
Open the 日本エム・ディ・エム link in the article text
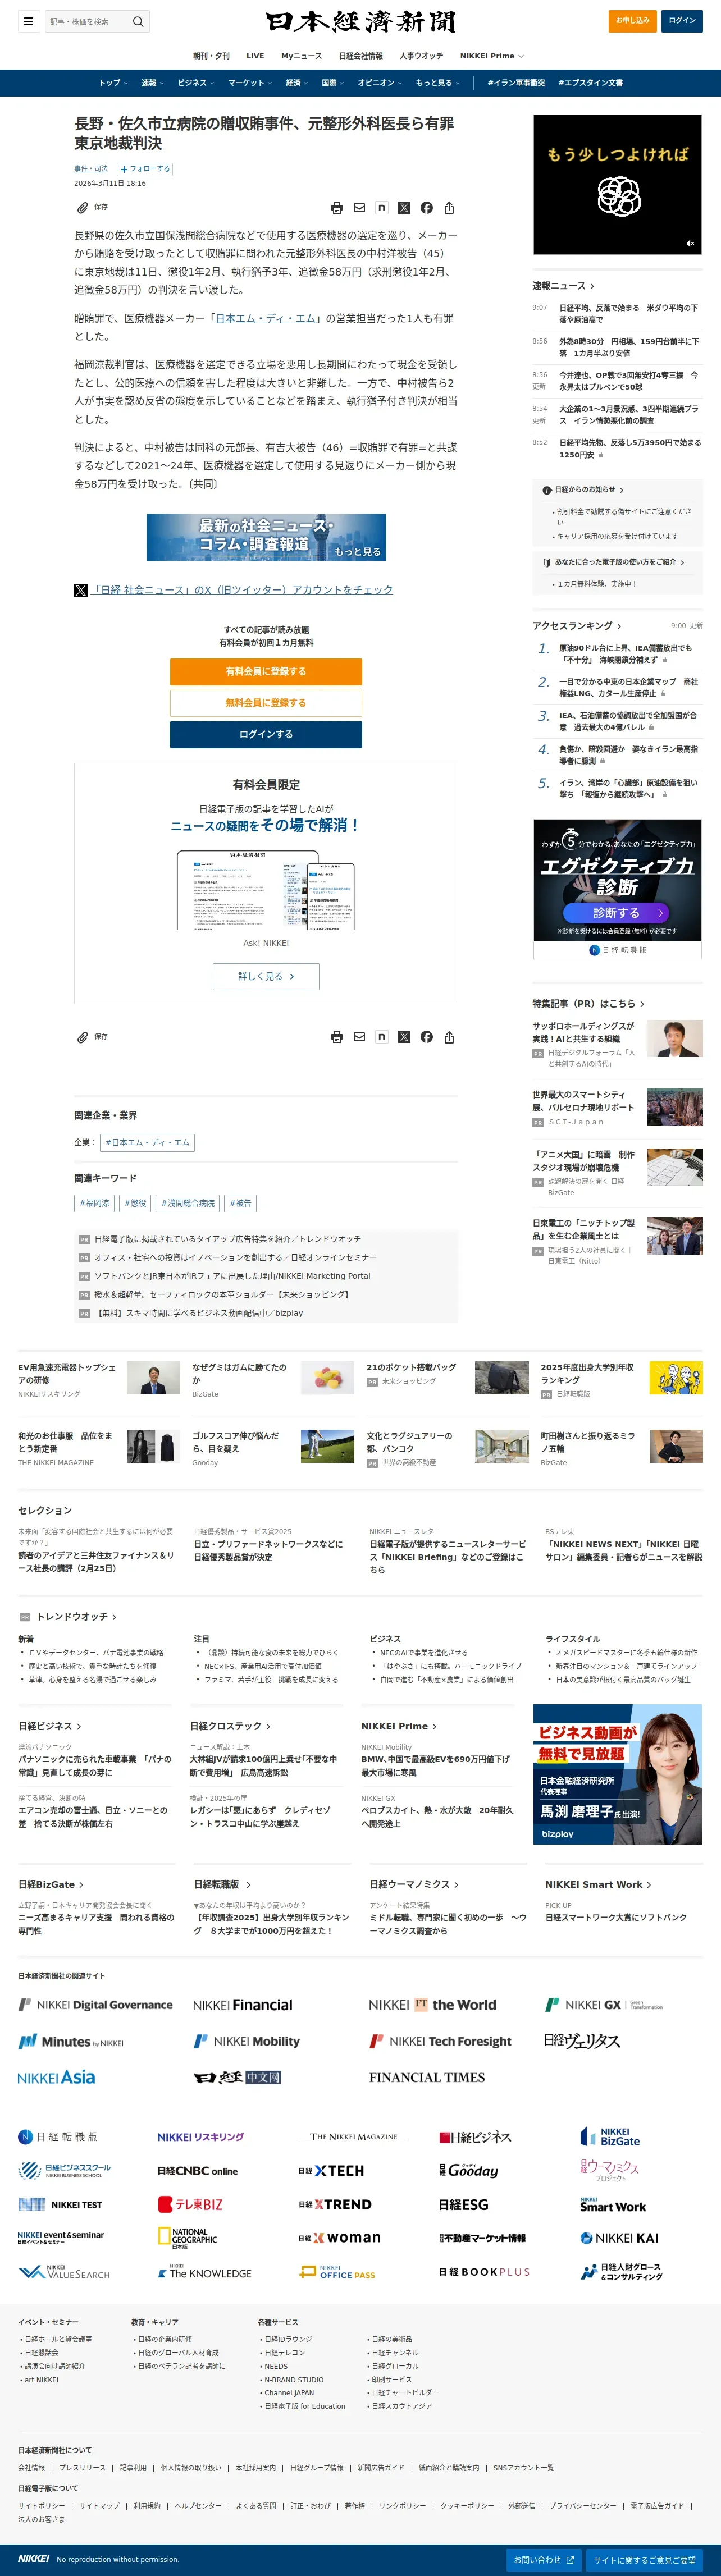point(266,318)
